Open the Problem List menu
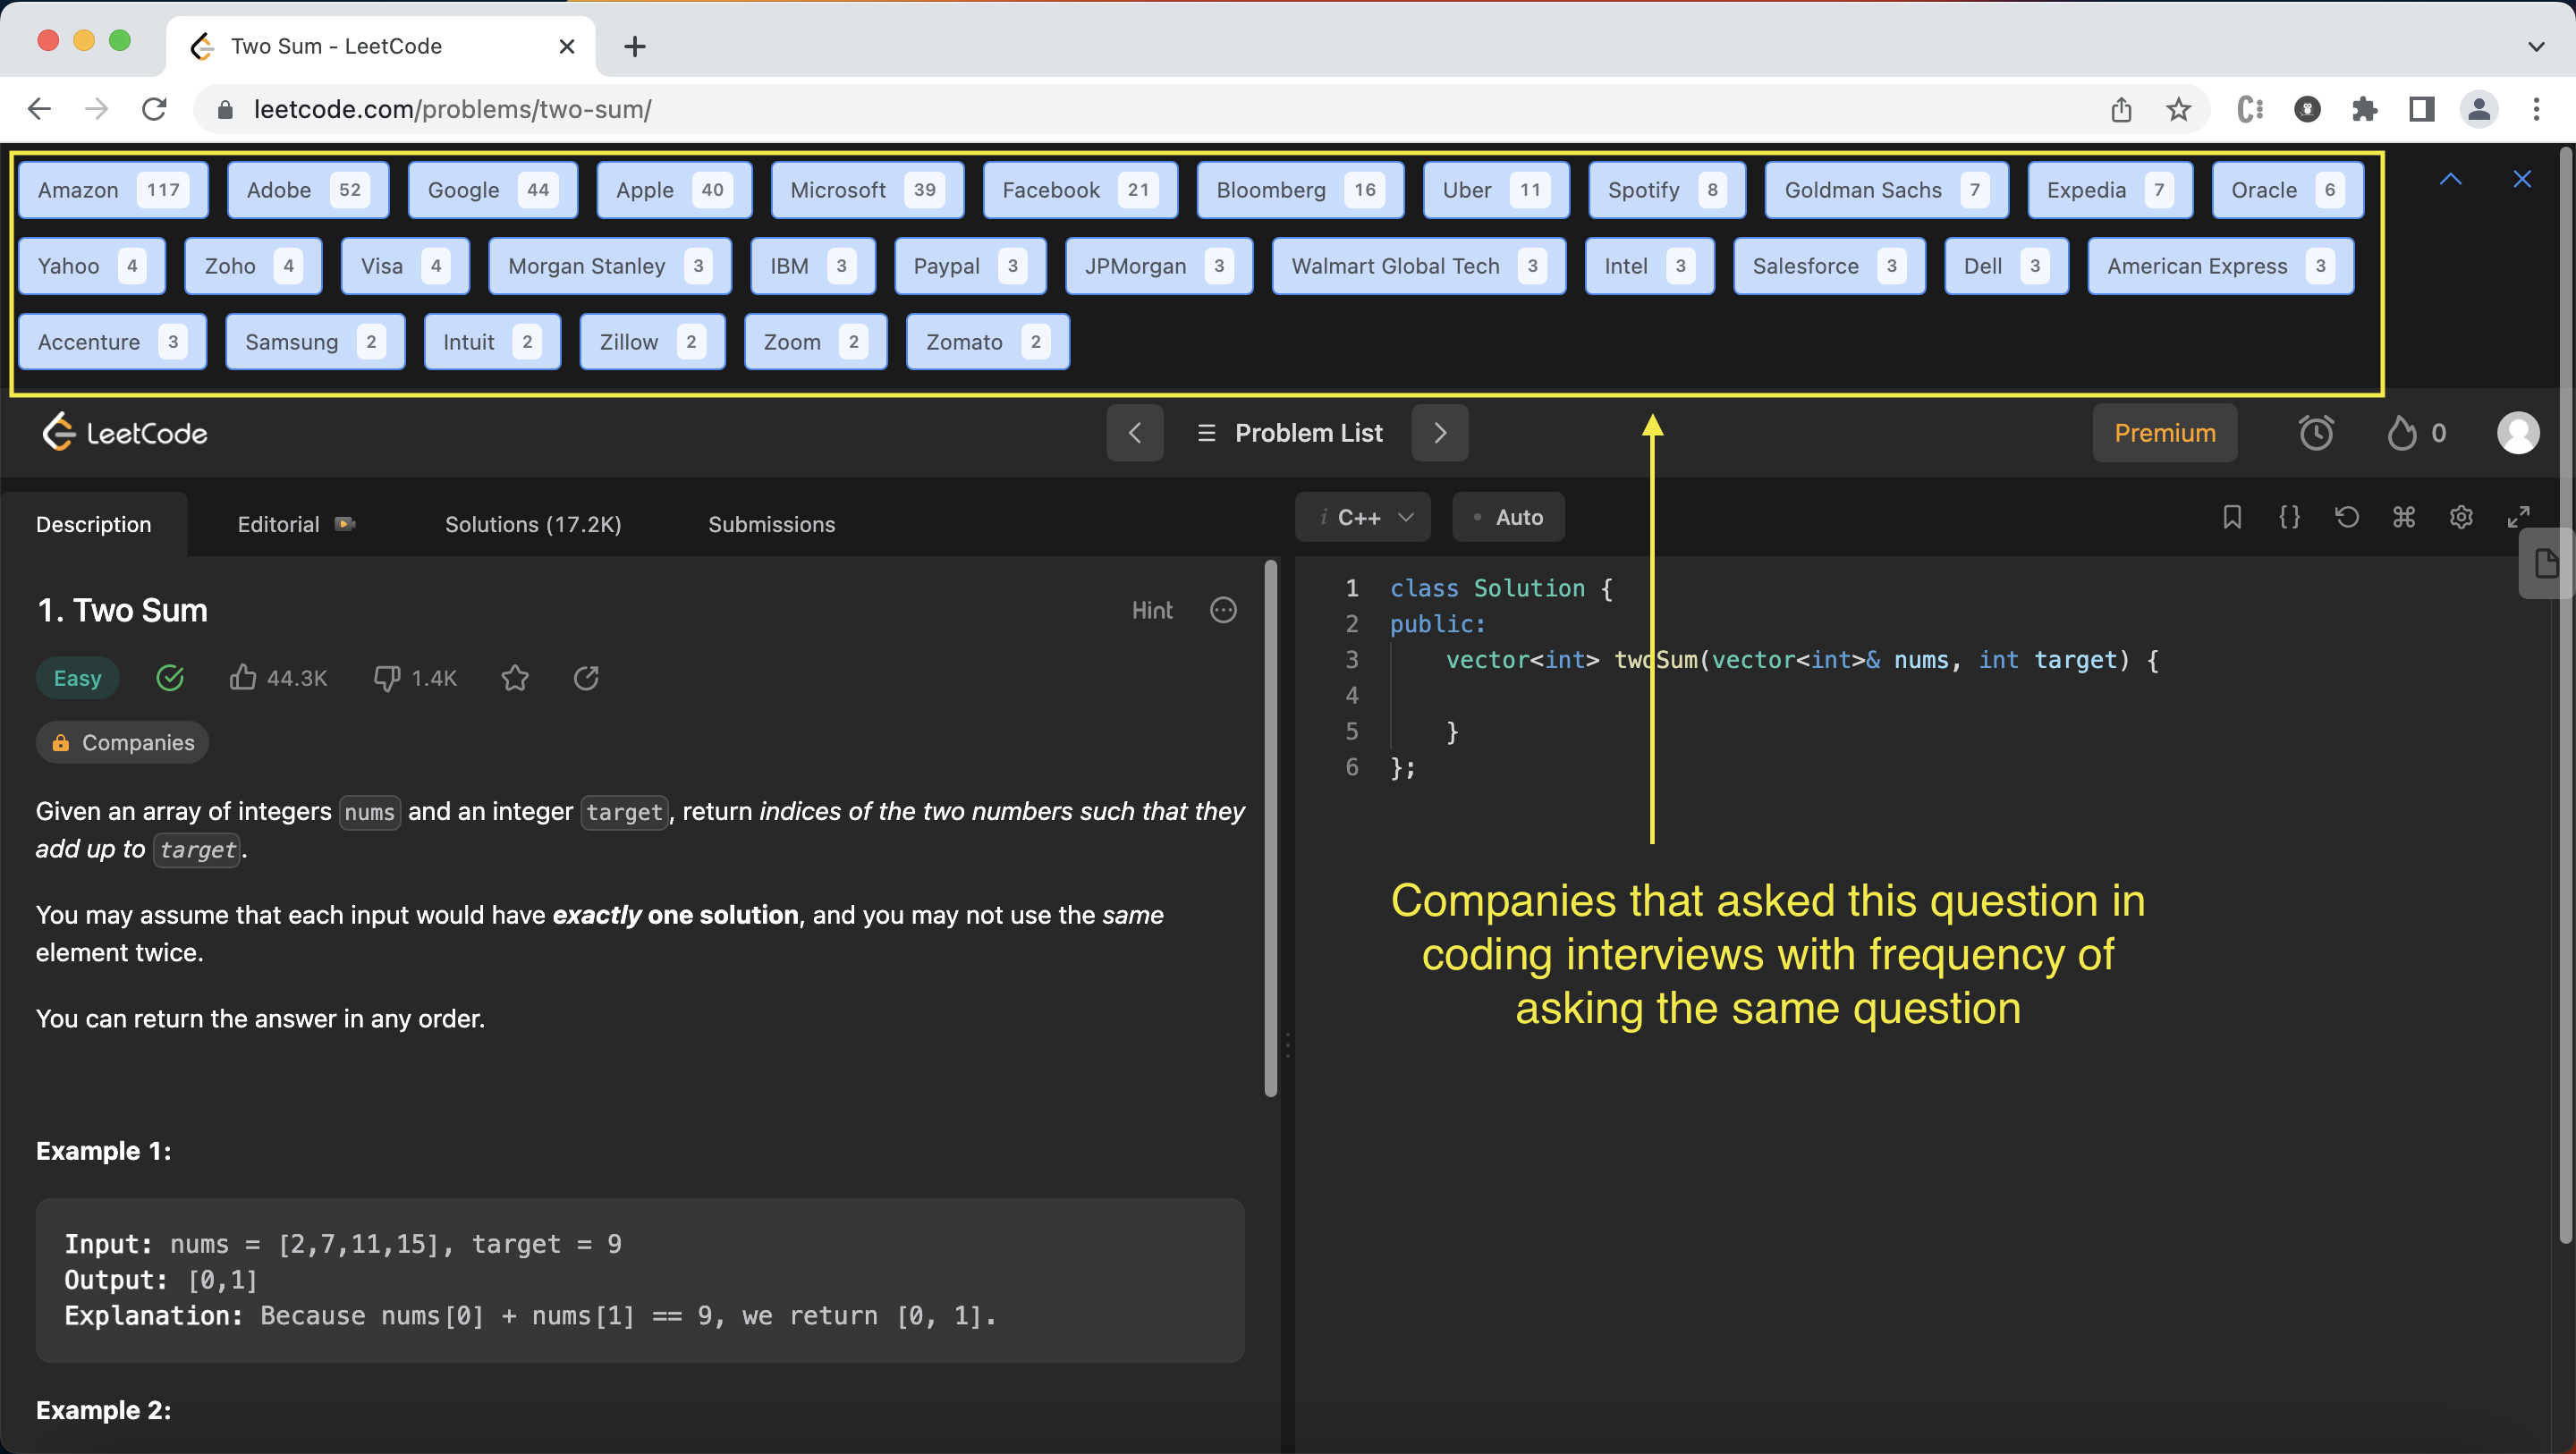This screenshot has width=2576, height=1454. [1288, 433]
